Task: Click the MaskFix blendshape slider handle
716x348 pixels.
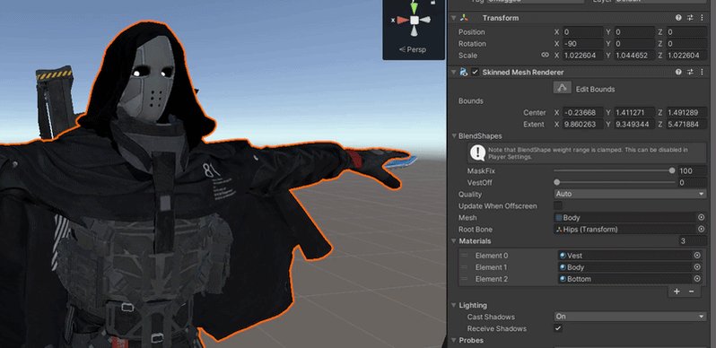Action: tap(672, 170)
